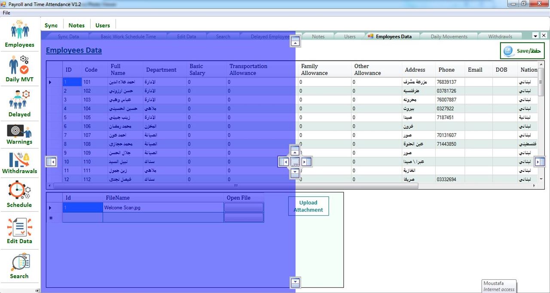Open the Daily MVT sidebar icon
Viewport: 550px width, 293px height.
coord(20,69)
